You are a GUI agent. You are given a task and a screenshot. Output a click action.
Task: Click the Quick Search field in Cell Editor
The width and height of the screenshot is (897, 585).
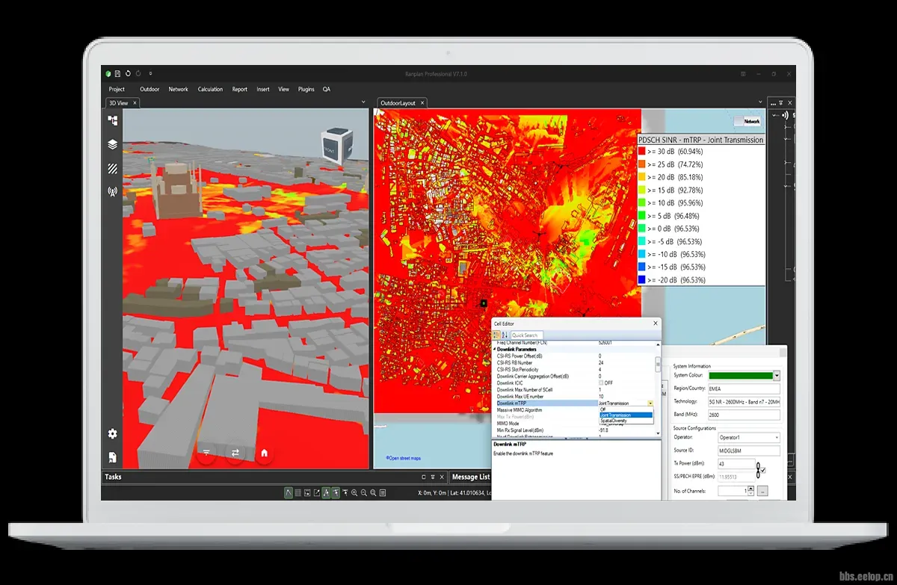coord(528,335)
